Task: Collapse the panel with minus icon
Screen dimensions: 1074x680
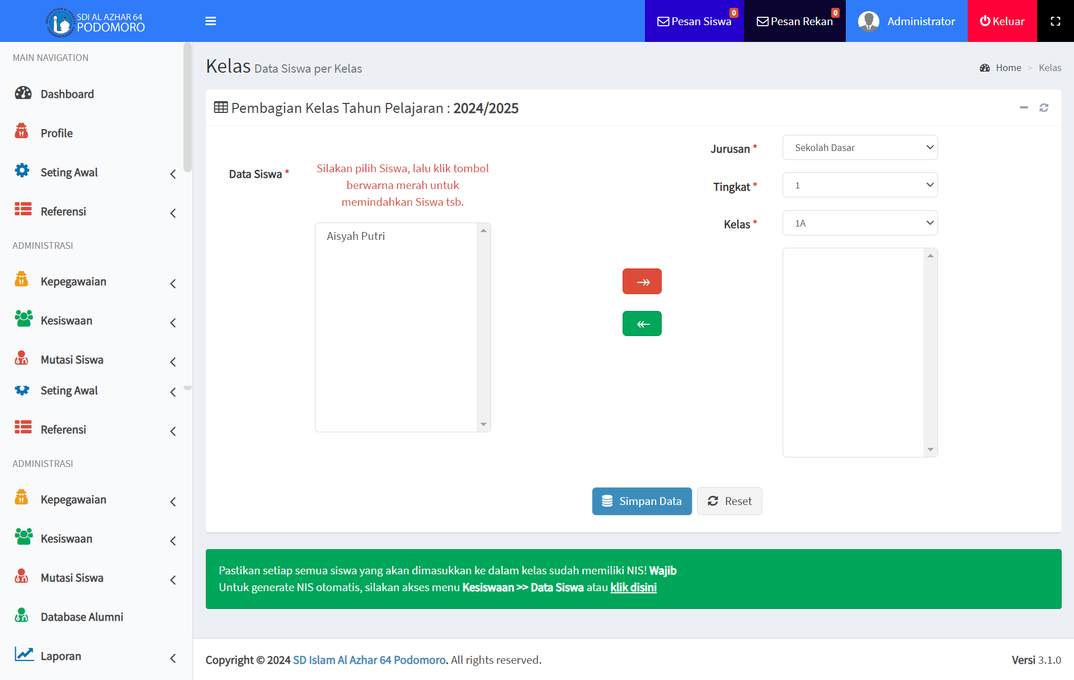Action: click(1024, 108)
